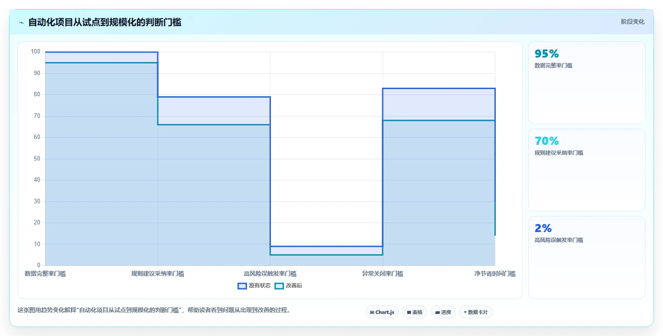Click the Chart.js tag pill
Image resolution: width=663 pixels, height=336 pixels.
(x=382, y=312)
